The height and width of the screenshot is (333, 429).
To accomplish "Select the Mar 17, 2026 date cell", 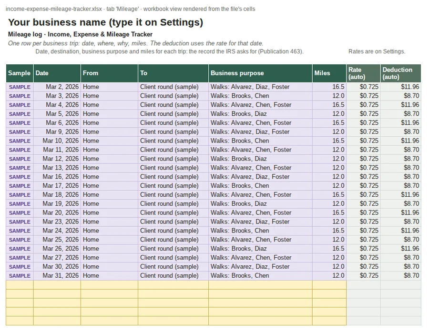I will tap(57, 186).
